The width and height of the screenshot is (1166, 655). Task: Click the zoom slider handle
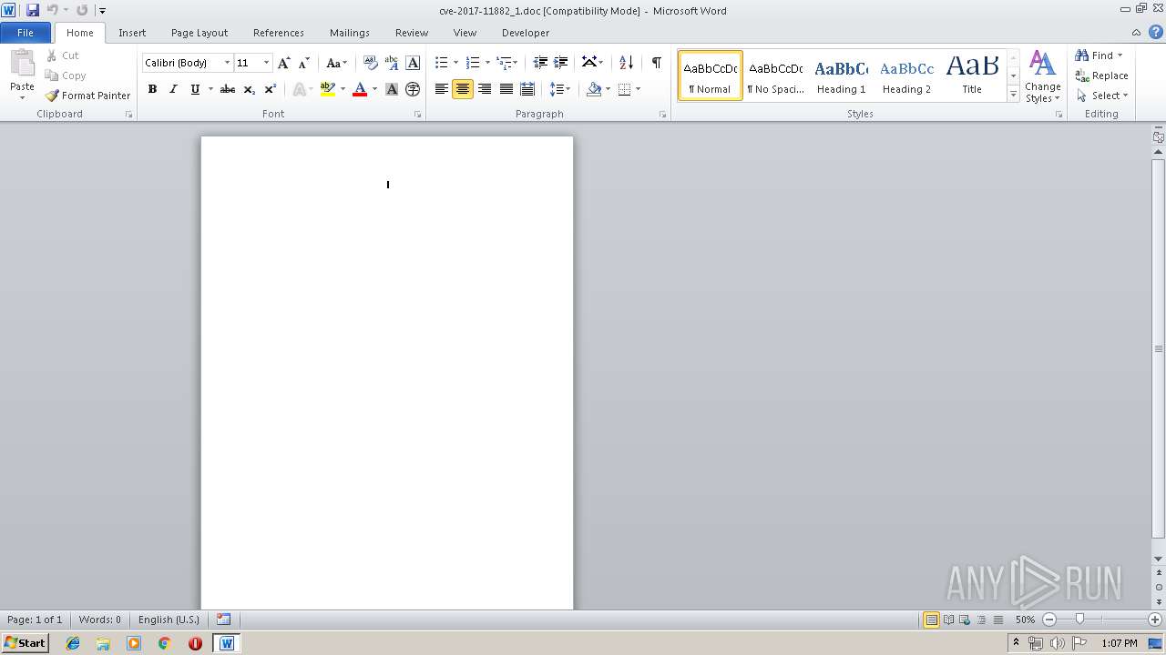click(x=1080, y=620)
